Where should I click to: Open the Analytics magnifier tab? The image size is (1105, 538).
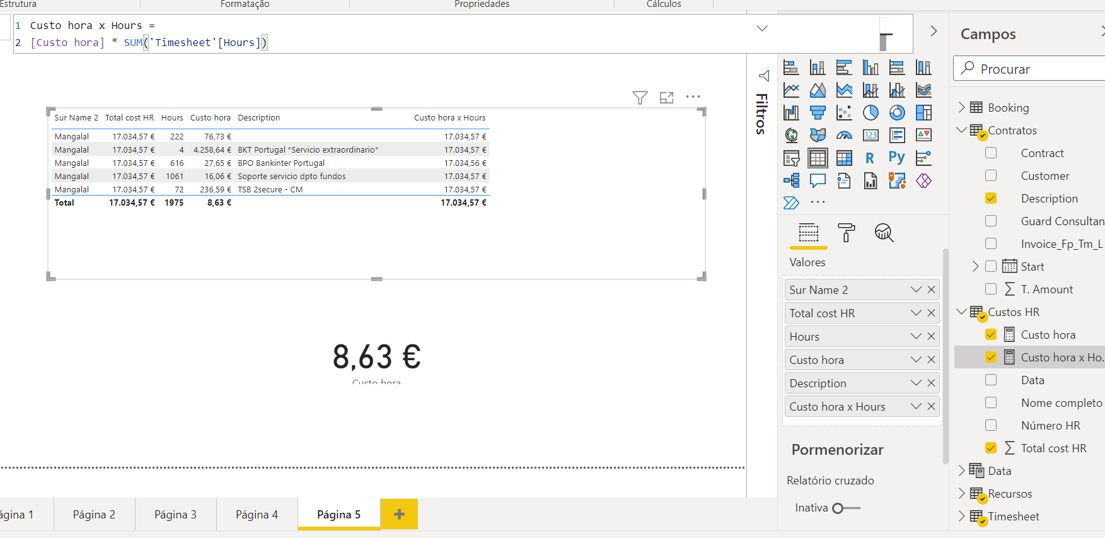tap(884, 233)
